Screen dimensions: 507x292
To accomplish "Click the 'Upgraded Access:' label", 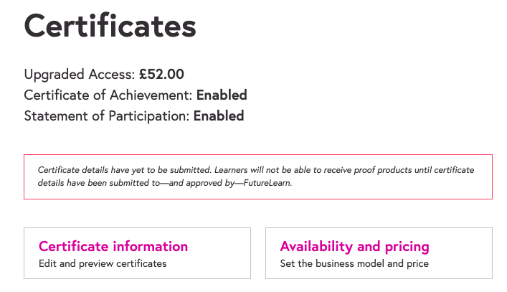I will [79, 74].
